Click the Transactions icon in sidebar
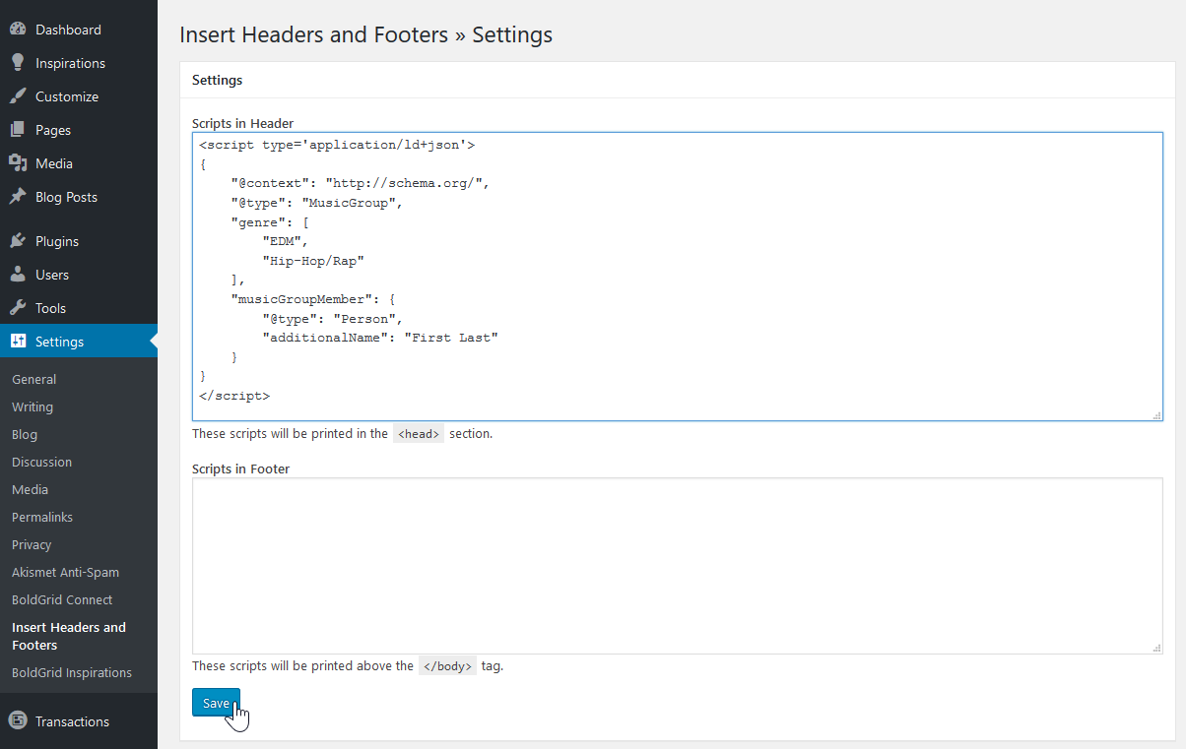This screenshot has width=1186, height=749. [x=18, y=721]
